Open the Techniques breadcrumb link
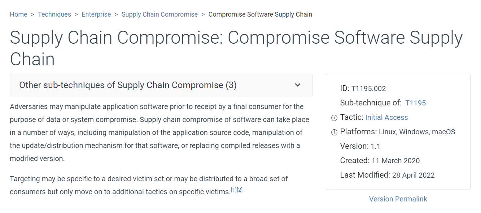This screenshot has height=213, width=481. pos(54,14)
